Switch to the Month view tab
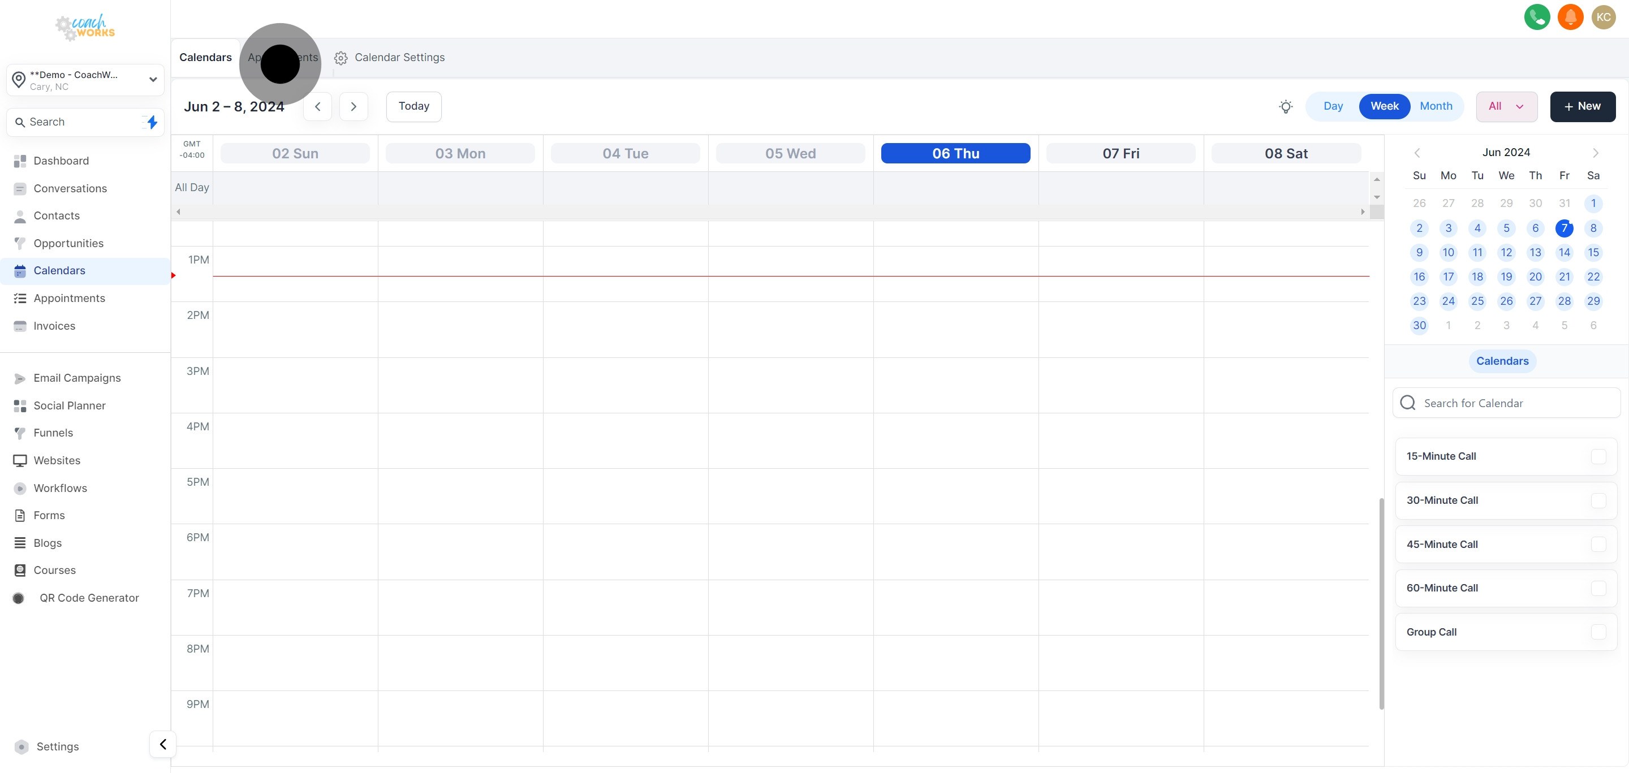The width and height of the screenshot is (1629, 773). point(1436,106)
